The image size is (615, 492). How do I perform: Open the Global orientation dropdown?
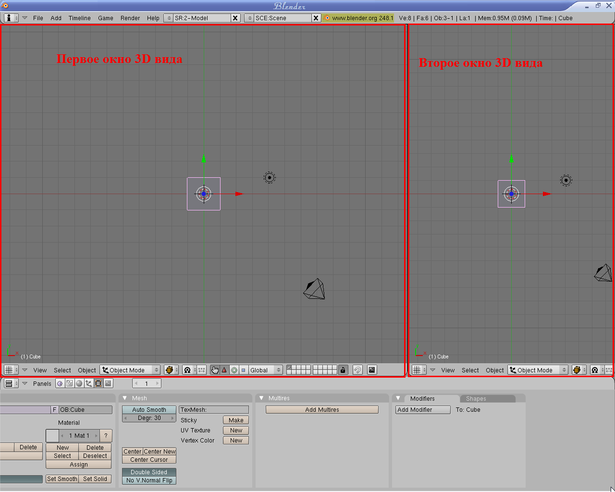click(265, 370)
